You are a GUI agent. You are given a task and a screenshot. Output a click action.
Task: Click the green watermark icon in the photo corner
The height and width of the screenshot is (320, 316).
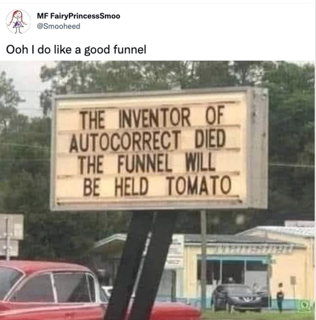(x=305, y=305)
